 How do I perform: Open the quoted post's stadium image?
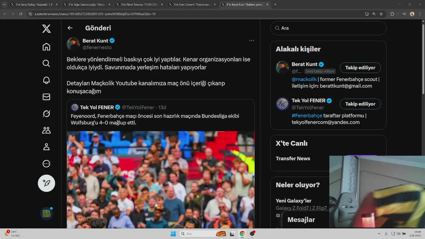[x=161, y=180]
